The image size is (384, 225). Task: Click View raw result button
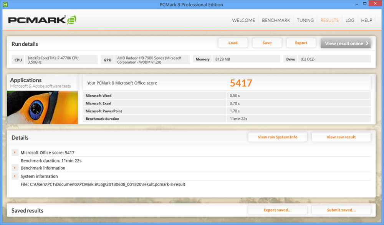tap(341, 137)
